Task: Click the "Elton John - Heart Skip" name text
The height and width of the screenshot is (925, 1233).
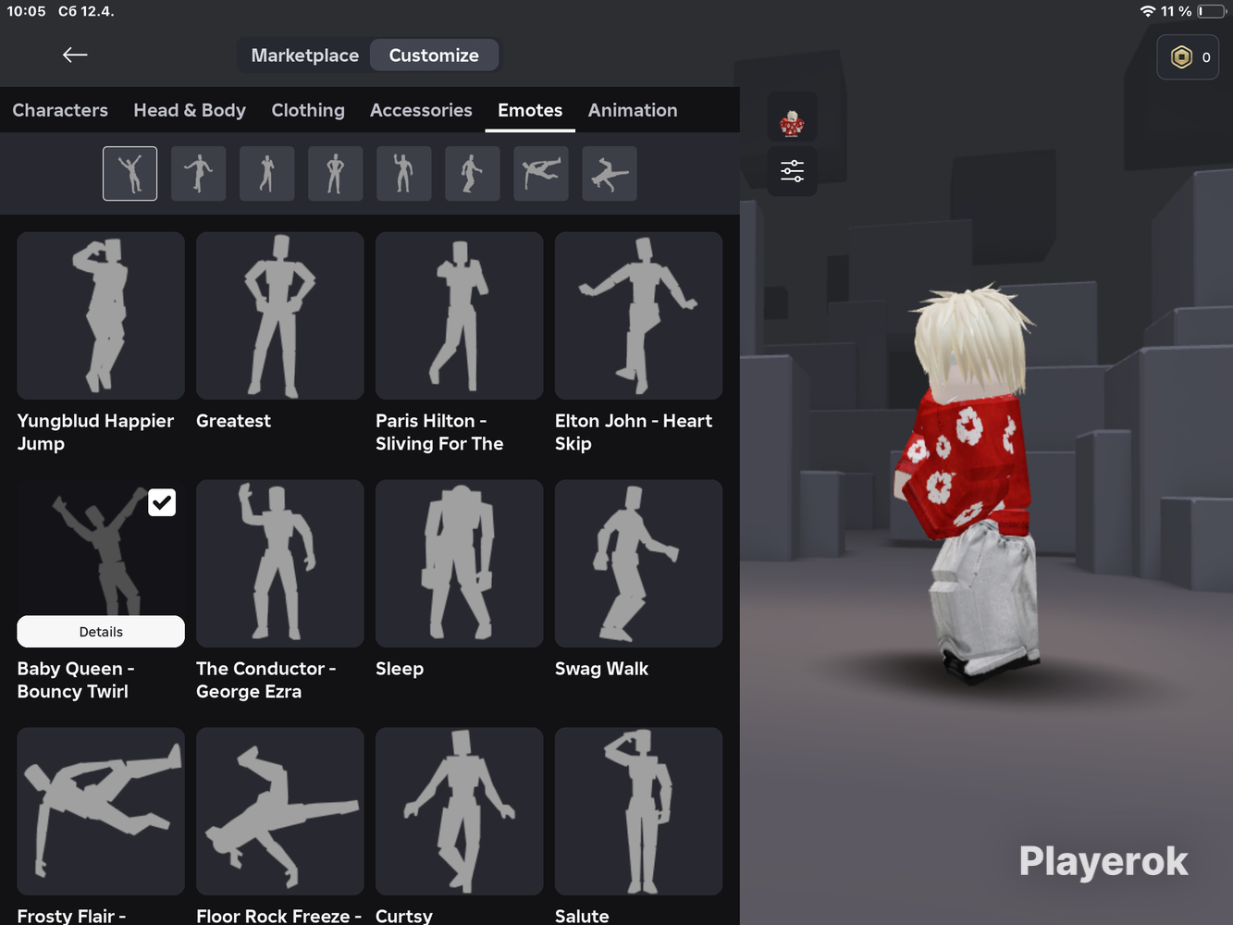Action: coord(634,432)
